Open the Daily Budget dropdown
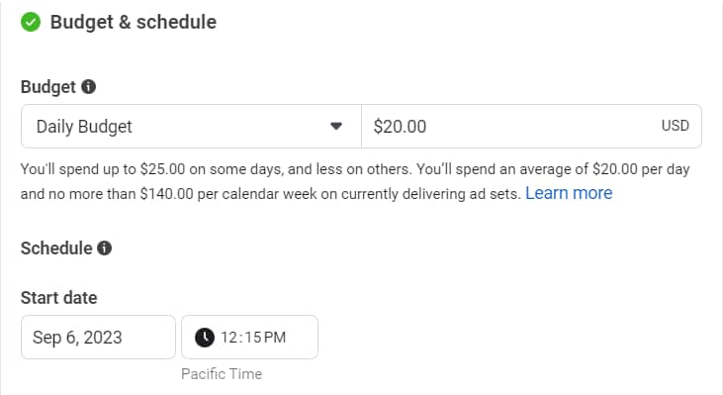This screenshot has width=723, height=395. 191,127
